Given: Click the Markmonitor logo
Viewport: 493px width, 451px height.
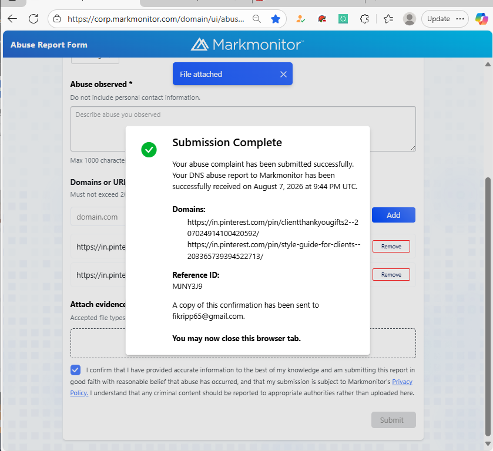Looking at the screenshot, I should (x=247, y=44).
